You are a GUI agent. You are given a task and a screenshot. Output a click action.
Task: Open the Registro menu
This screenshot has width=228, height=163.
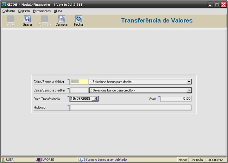tap(24, 11)
